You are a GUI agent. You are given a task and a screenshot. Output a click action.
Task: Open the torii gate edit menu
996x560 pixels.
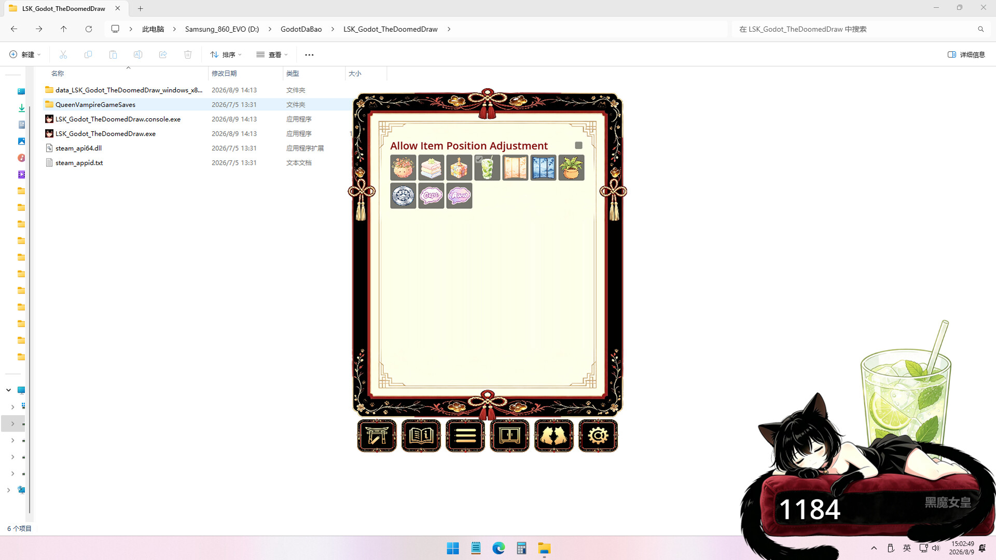377,436
